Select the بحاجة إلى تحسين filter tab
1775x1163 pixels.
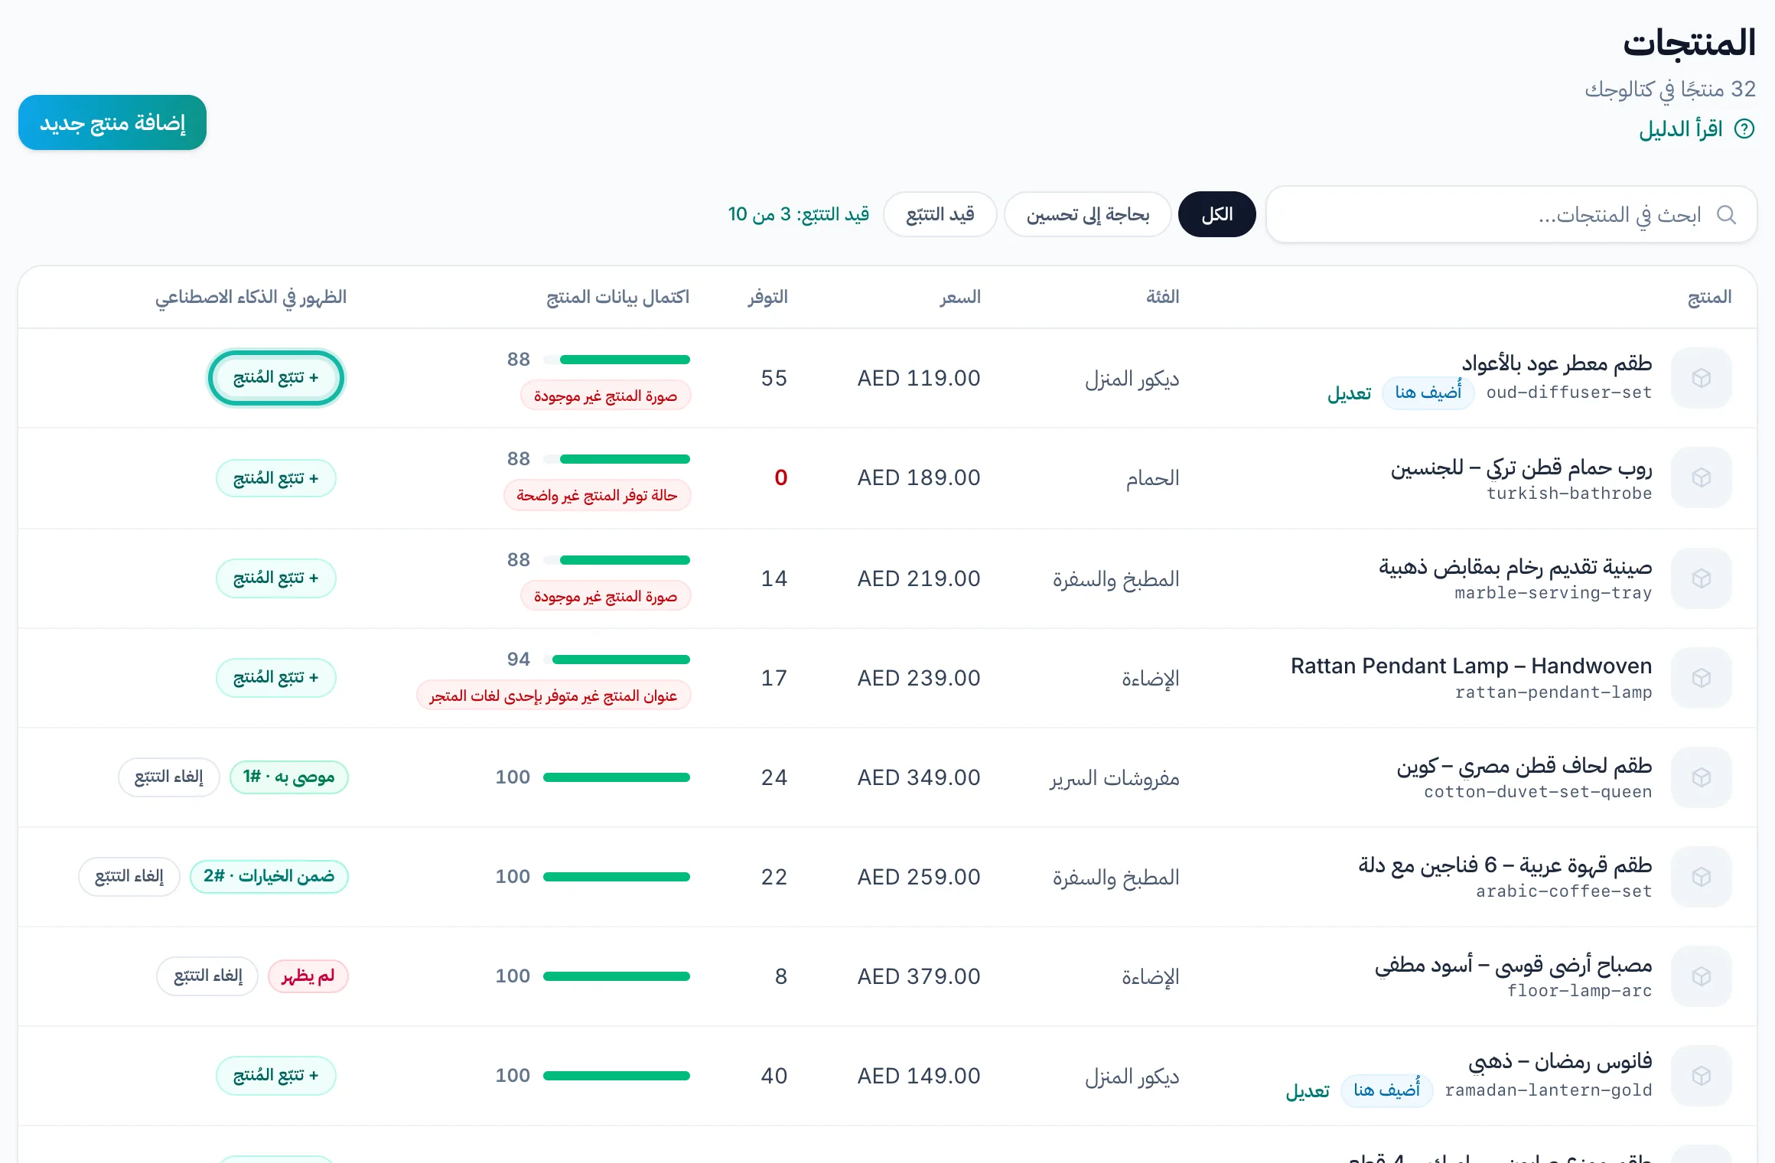[1087, 214]
